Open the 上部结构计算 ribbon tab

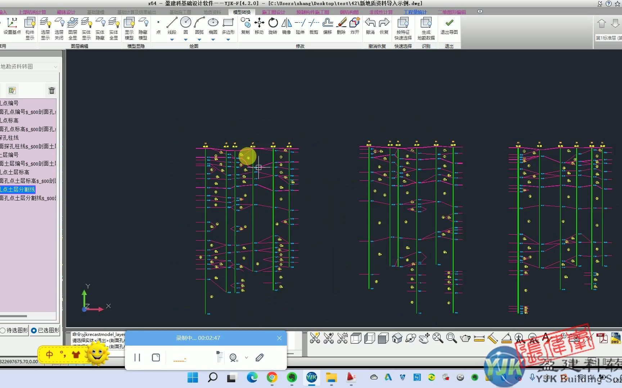(32, 12)
